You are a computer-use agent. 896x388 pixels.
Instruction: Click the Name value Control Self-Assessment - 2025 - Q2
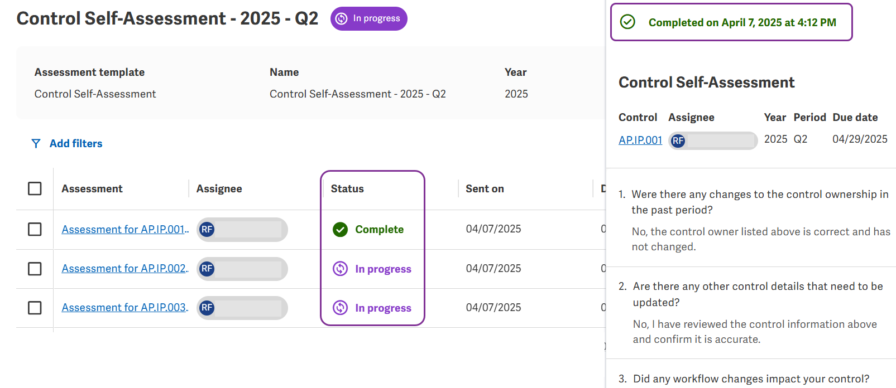point(357,94)
